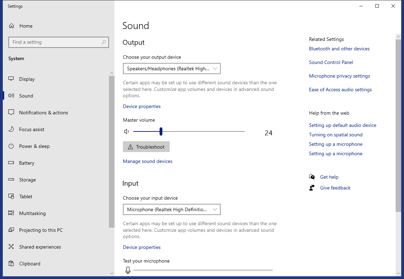
Task: Click the microphone test level bar
Action: click(x=203, y=270)
